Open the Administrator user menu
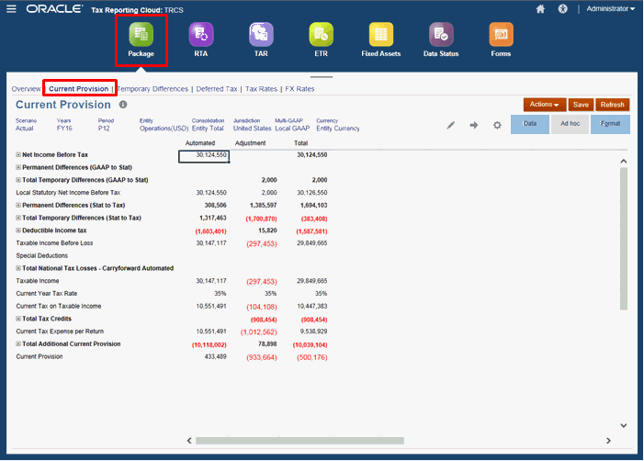This screenshot has height=461, width=644. (610, 8)
